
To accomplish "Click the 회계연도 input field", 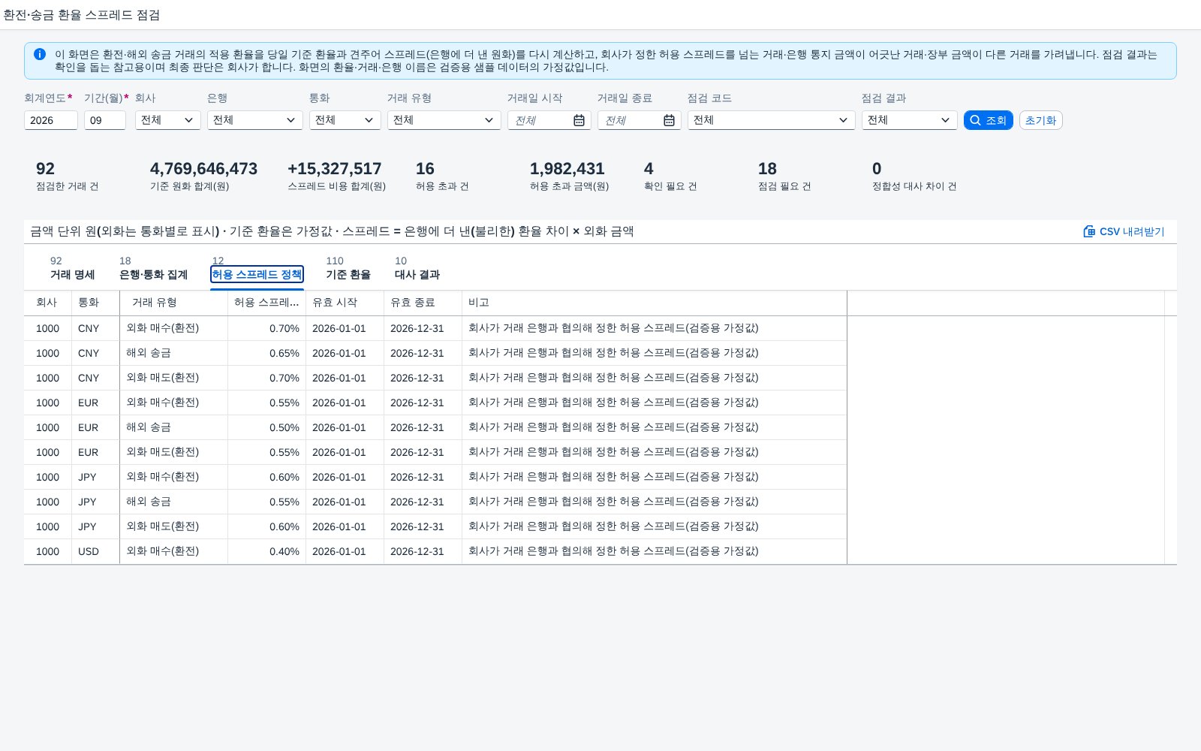I will click(x=51, y=120).
